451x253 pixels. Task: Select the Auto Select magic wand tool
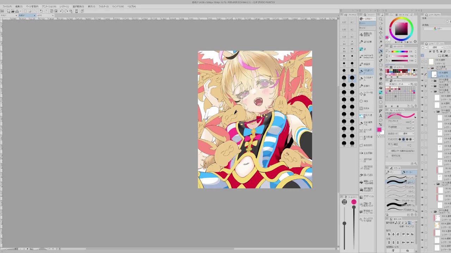point(381,42)
